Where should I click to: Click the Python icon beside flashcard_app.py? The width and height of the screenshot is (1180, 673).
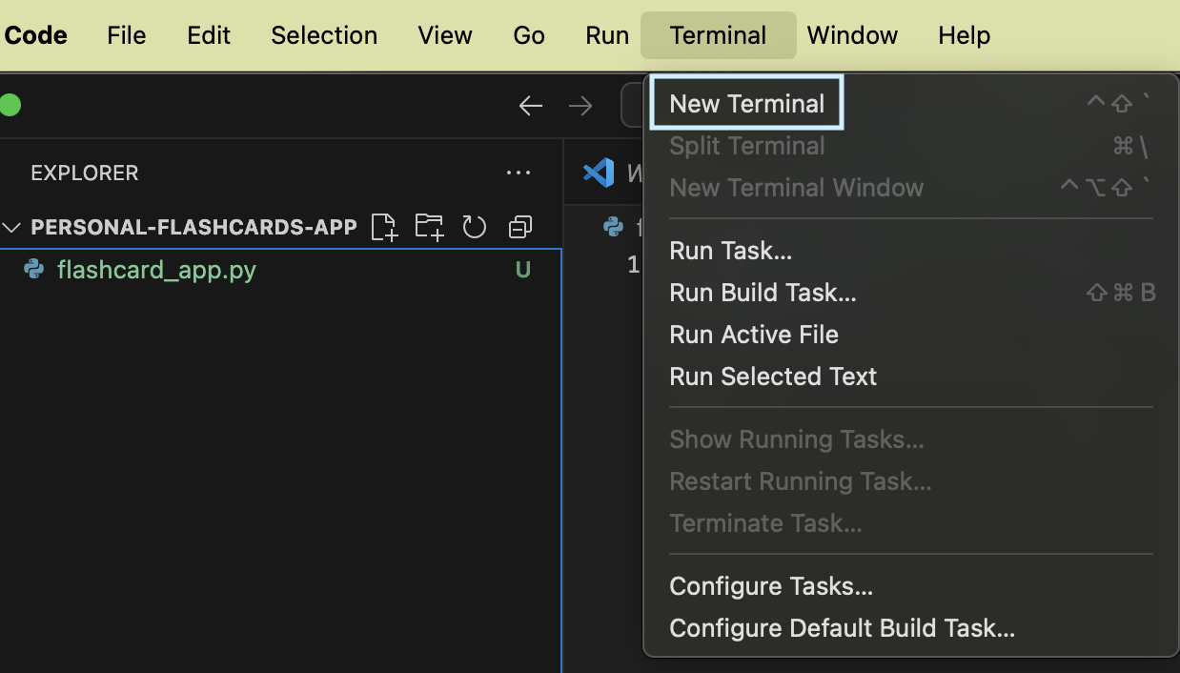coord(34,270)
